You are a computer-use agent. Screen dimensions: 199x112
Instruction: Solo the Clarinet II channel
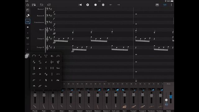tap(91, 84)
